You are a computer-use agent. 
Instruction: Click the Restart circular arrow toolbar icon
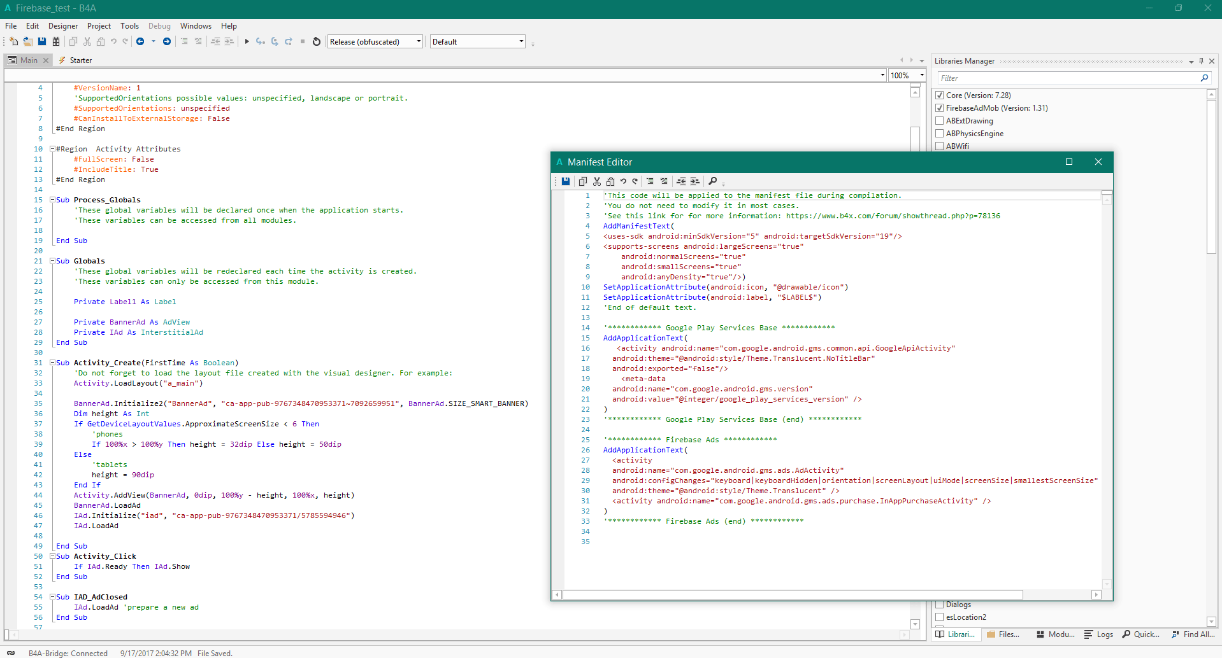pyautogui.click(x=317, y=42)
